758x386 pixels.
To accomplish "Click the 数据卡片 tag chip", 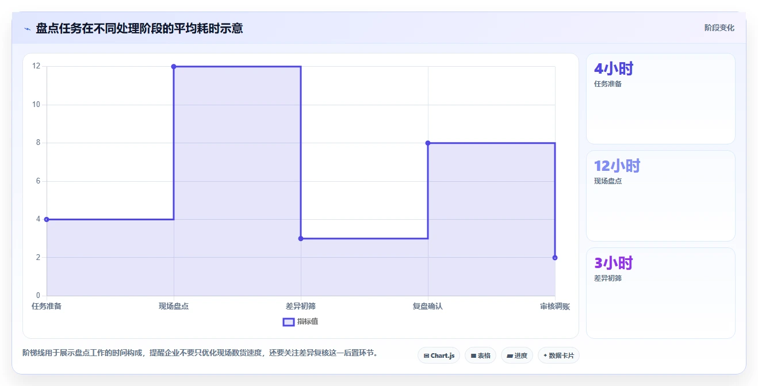I will pyautogui.click(x=558, y=356).
